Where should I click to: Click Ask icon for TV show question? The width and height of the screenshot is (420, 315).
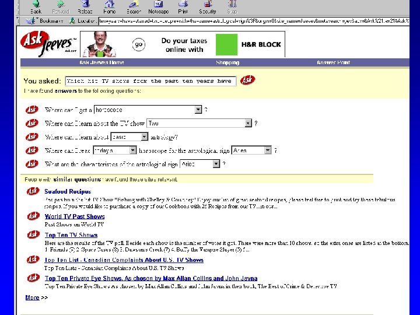32,123
